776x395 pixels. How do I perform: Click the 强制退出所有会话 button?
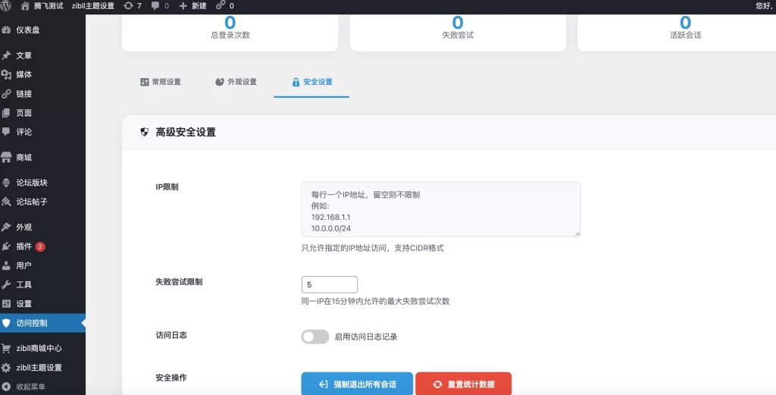point(357,384)
